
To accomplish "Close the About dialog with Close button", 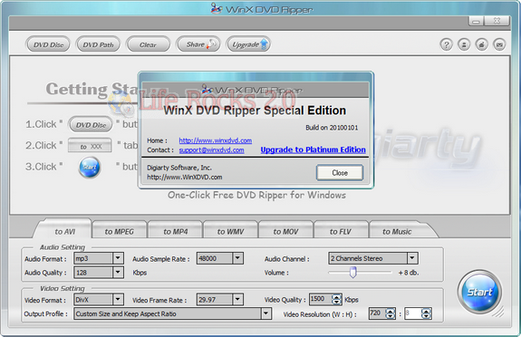I will click(340, 173).
